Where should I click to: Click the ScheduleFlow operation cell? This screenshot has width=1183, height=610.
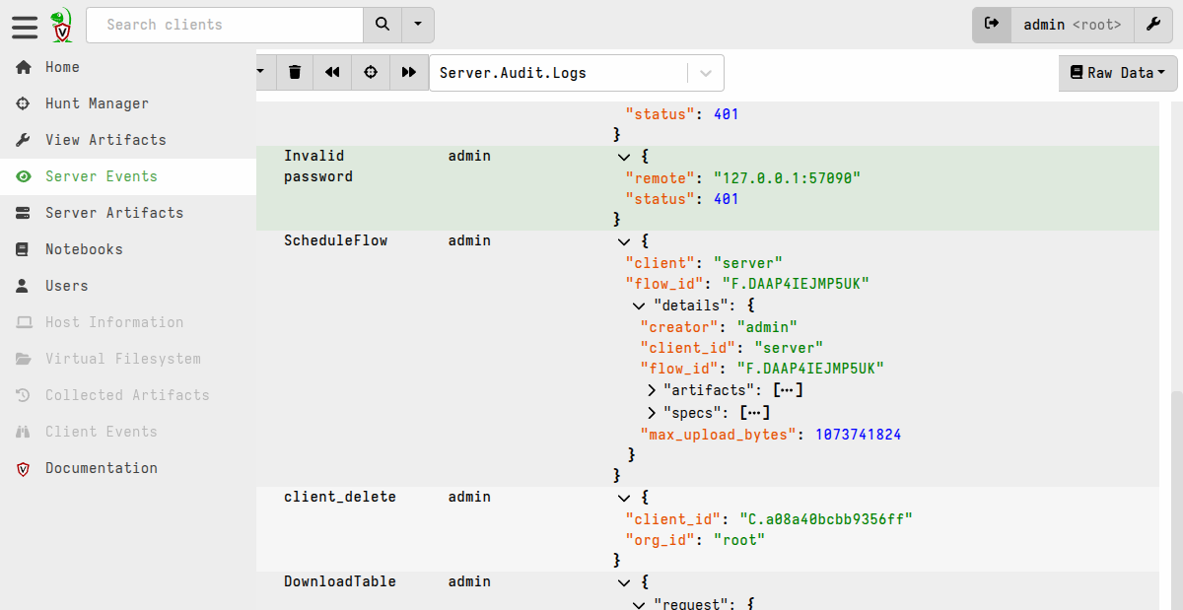(x=335, y=240)
